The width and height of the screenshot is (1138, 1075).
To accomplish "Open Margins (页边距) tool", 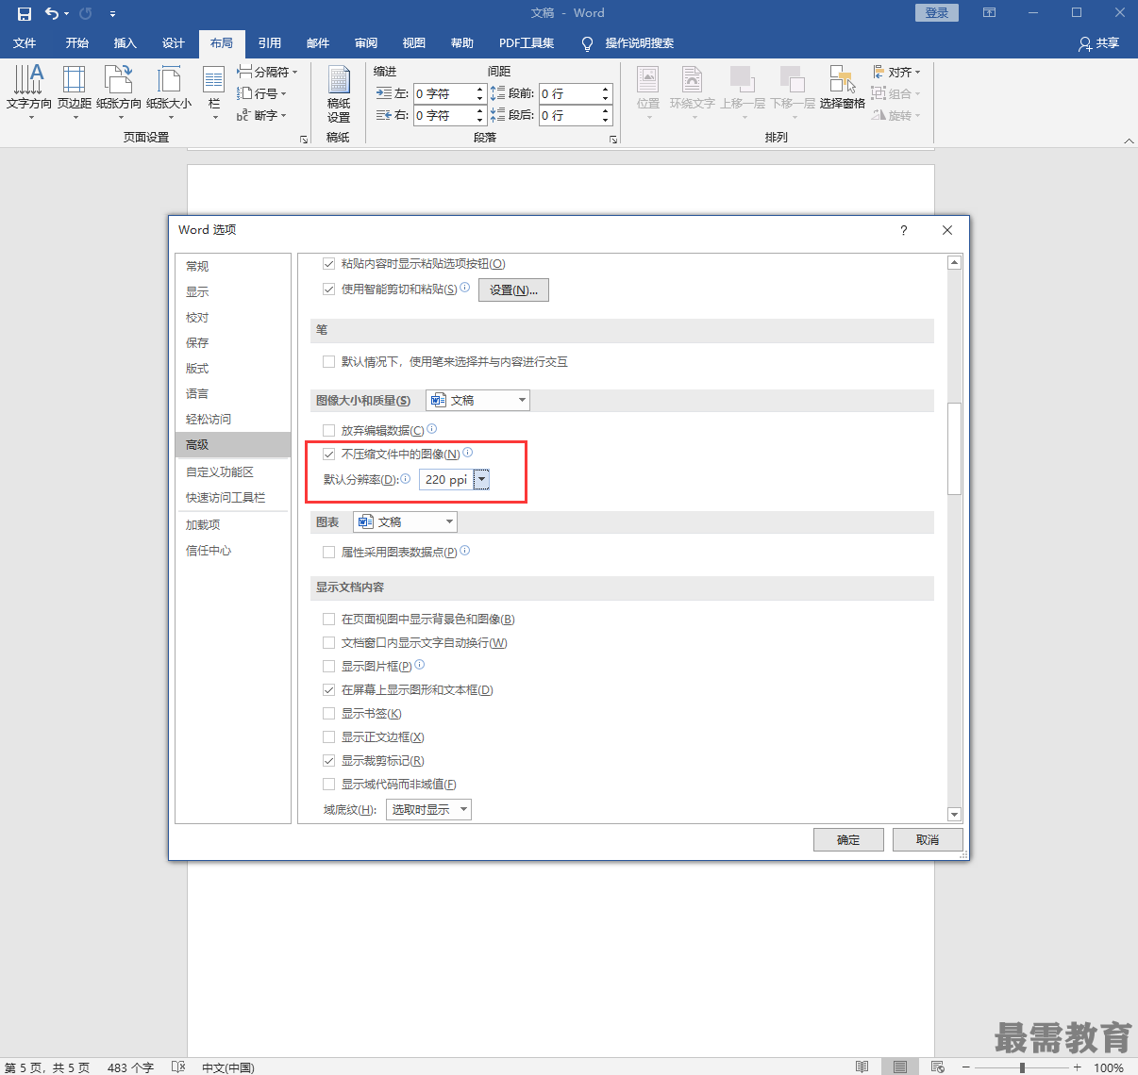I will pos(75,91).
